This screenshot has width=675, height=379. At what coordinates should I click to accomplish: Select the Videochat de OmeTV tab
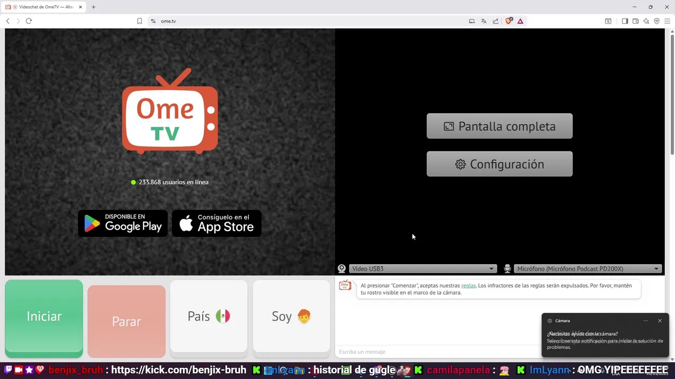(43, 7)
